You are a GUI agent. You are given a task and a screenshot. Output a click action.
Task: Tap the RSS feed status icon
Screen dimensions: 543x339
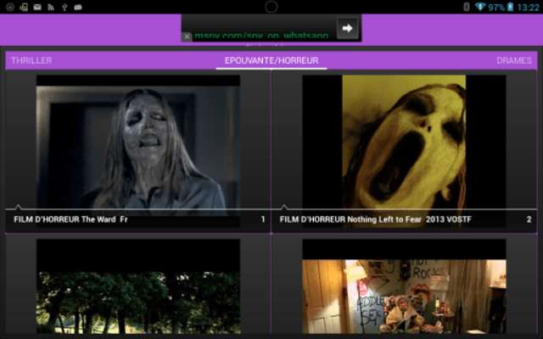tap(51, 7)
